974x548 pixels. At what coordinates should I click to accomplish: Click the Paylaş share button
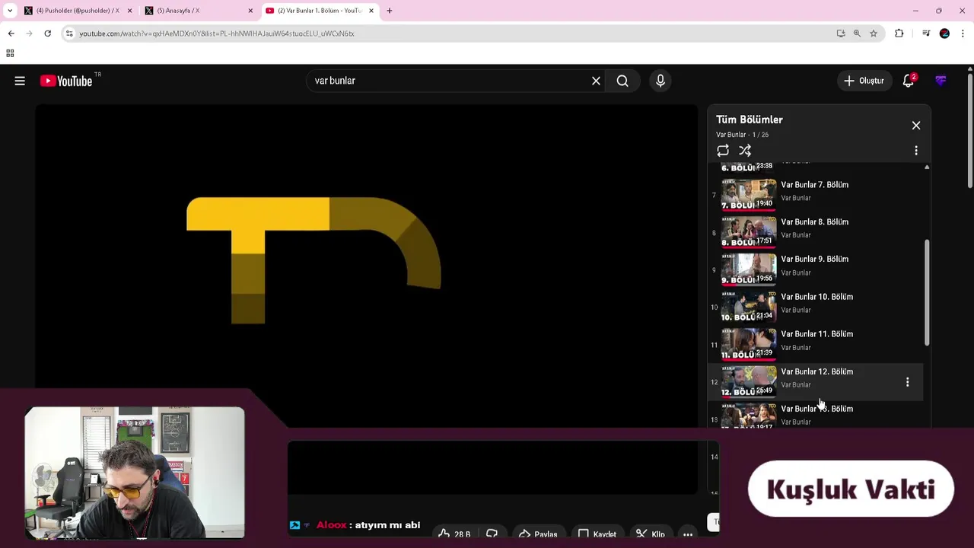click(x=538, y=534)
